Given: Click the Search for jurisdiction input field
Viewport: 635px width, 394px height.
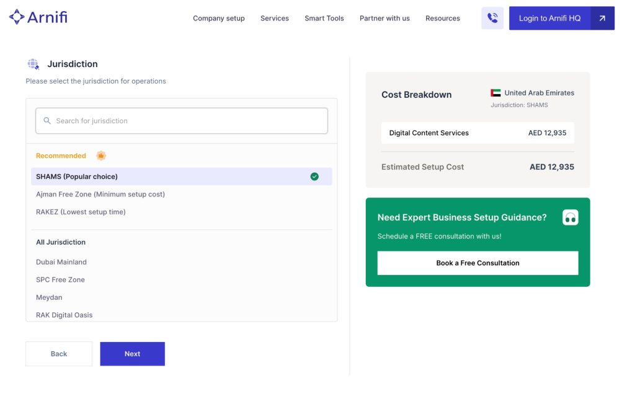Looking at the screenshot, I should click(x=180, y=120).
